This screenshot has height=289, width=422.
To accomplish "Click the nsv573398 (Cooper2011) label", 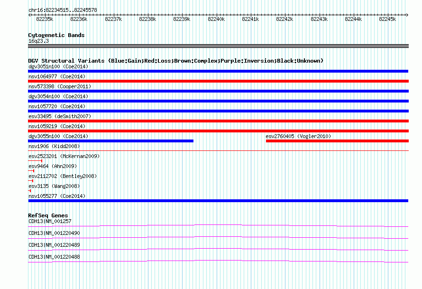I will coord(60,86).
